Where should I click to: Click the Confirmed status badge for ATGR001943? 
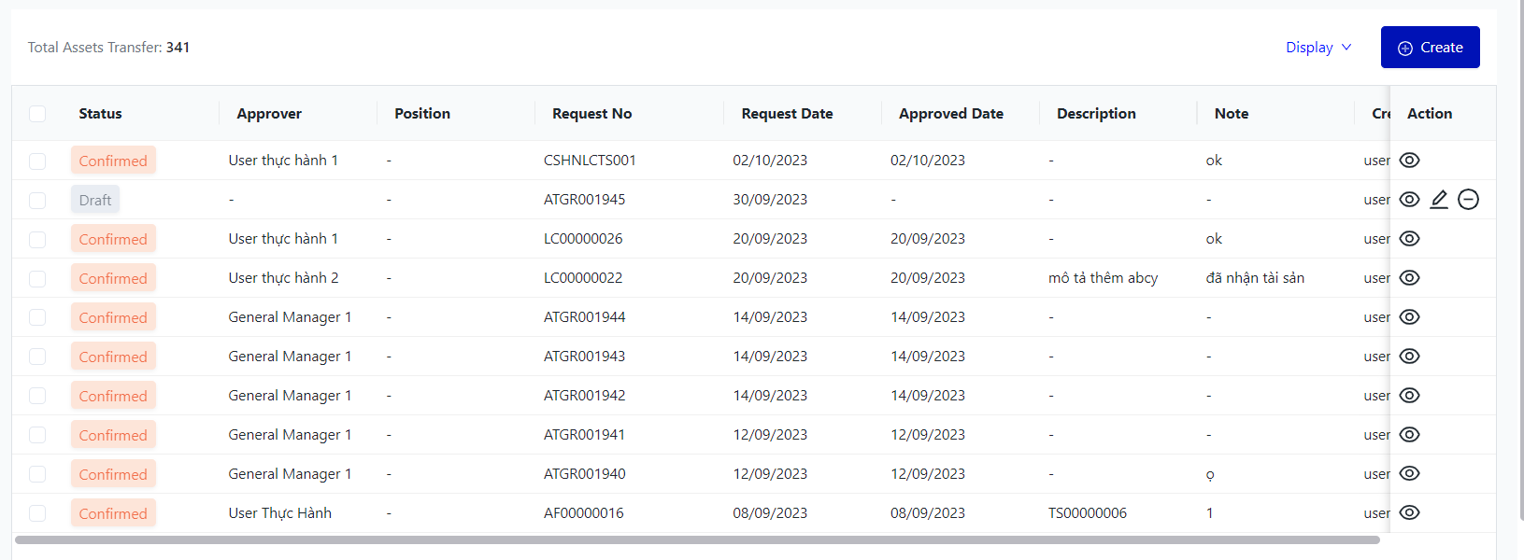(113, 357)
